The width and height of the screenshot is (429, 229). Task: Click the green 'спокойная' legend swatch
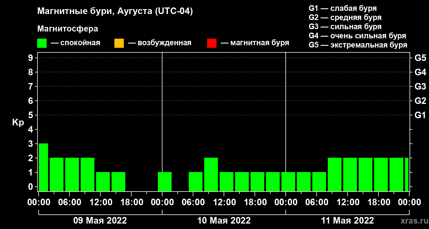tap(42, 43)
